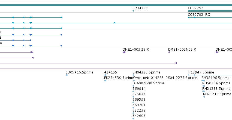The image size is (232, 120).
Task: Click the DME1-003I23.R purple feature arrow
Action: [124, 52]
